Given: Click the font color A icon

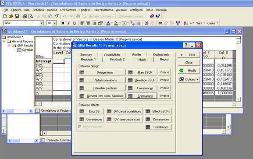Looking at the screenshot, I should [x=108, y=23].
